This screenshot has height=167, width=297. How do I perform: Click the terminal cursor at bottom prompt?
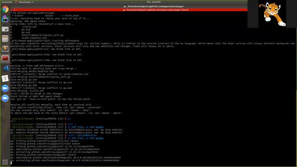point(11,163)
